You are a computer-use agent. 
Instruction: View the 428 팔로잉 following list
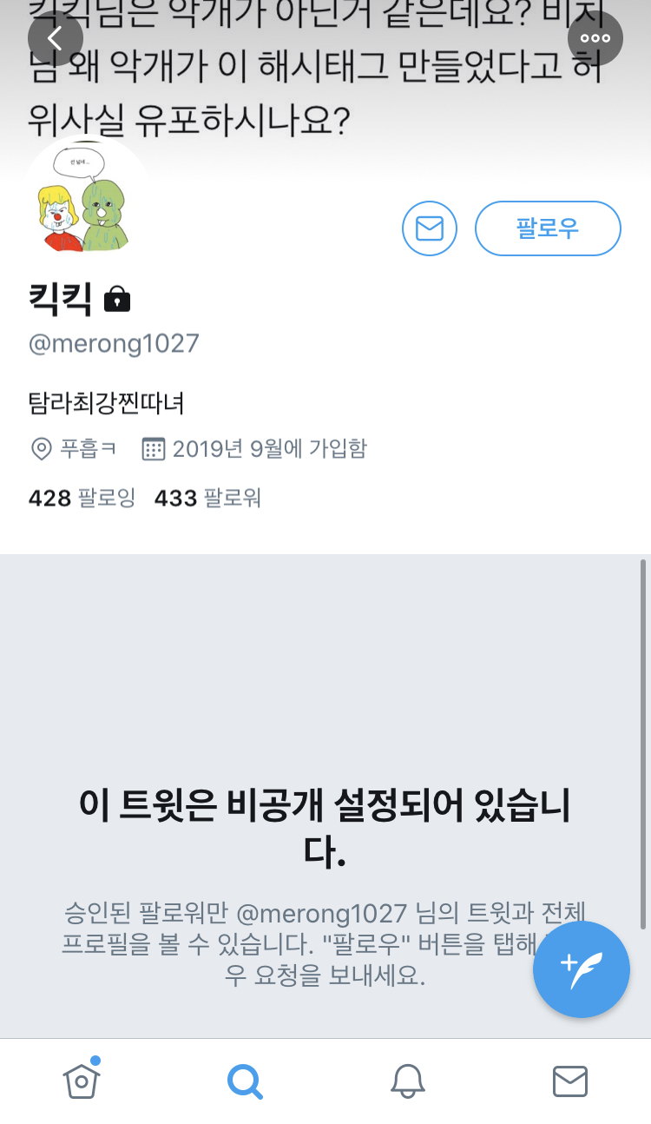(x=82, y=498)
